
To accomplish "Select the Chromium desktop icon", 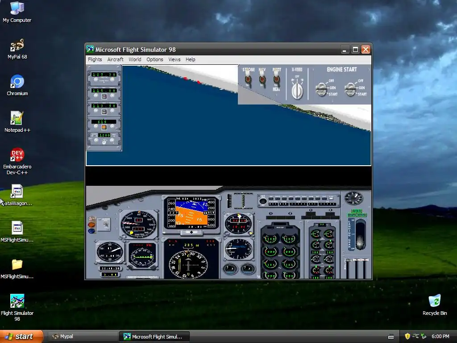I will click(x=17, y=85).
